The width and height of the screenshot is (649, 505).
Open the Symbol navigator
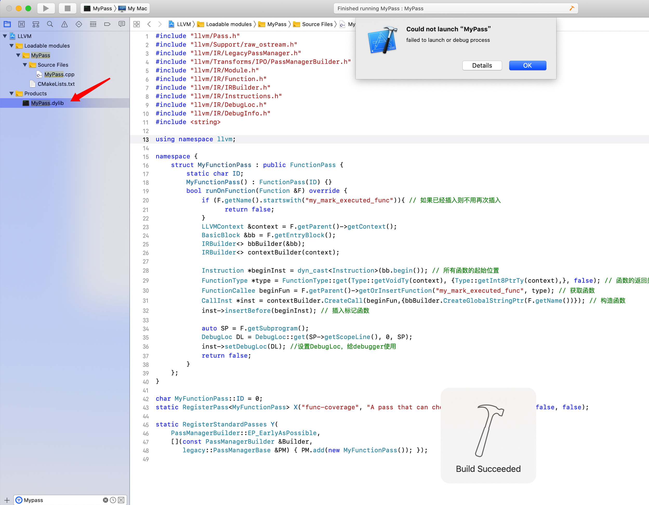36,24
